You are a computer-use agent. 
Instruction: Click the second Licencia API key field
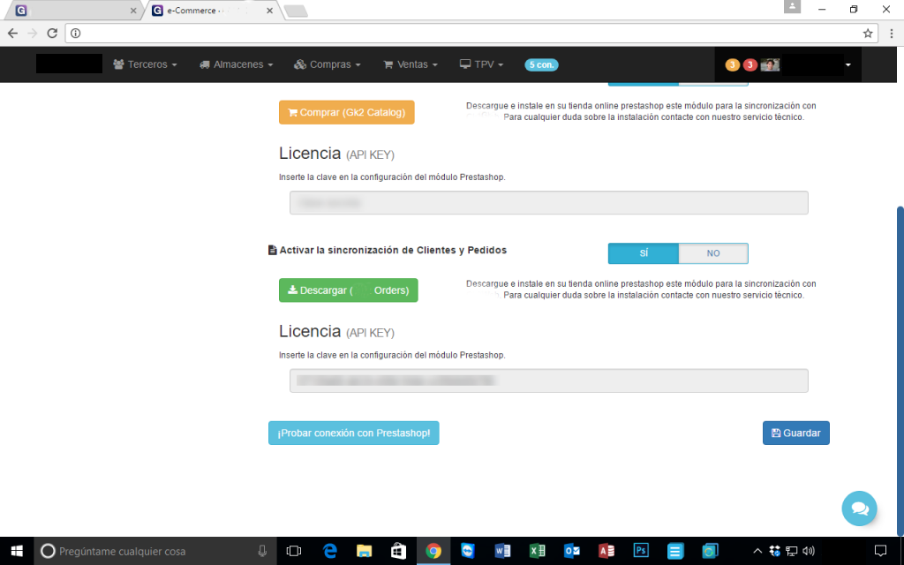click(548, 380)
